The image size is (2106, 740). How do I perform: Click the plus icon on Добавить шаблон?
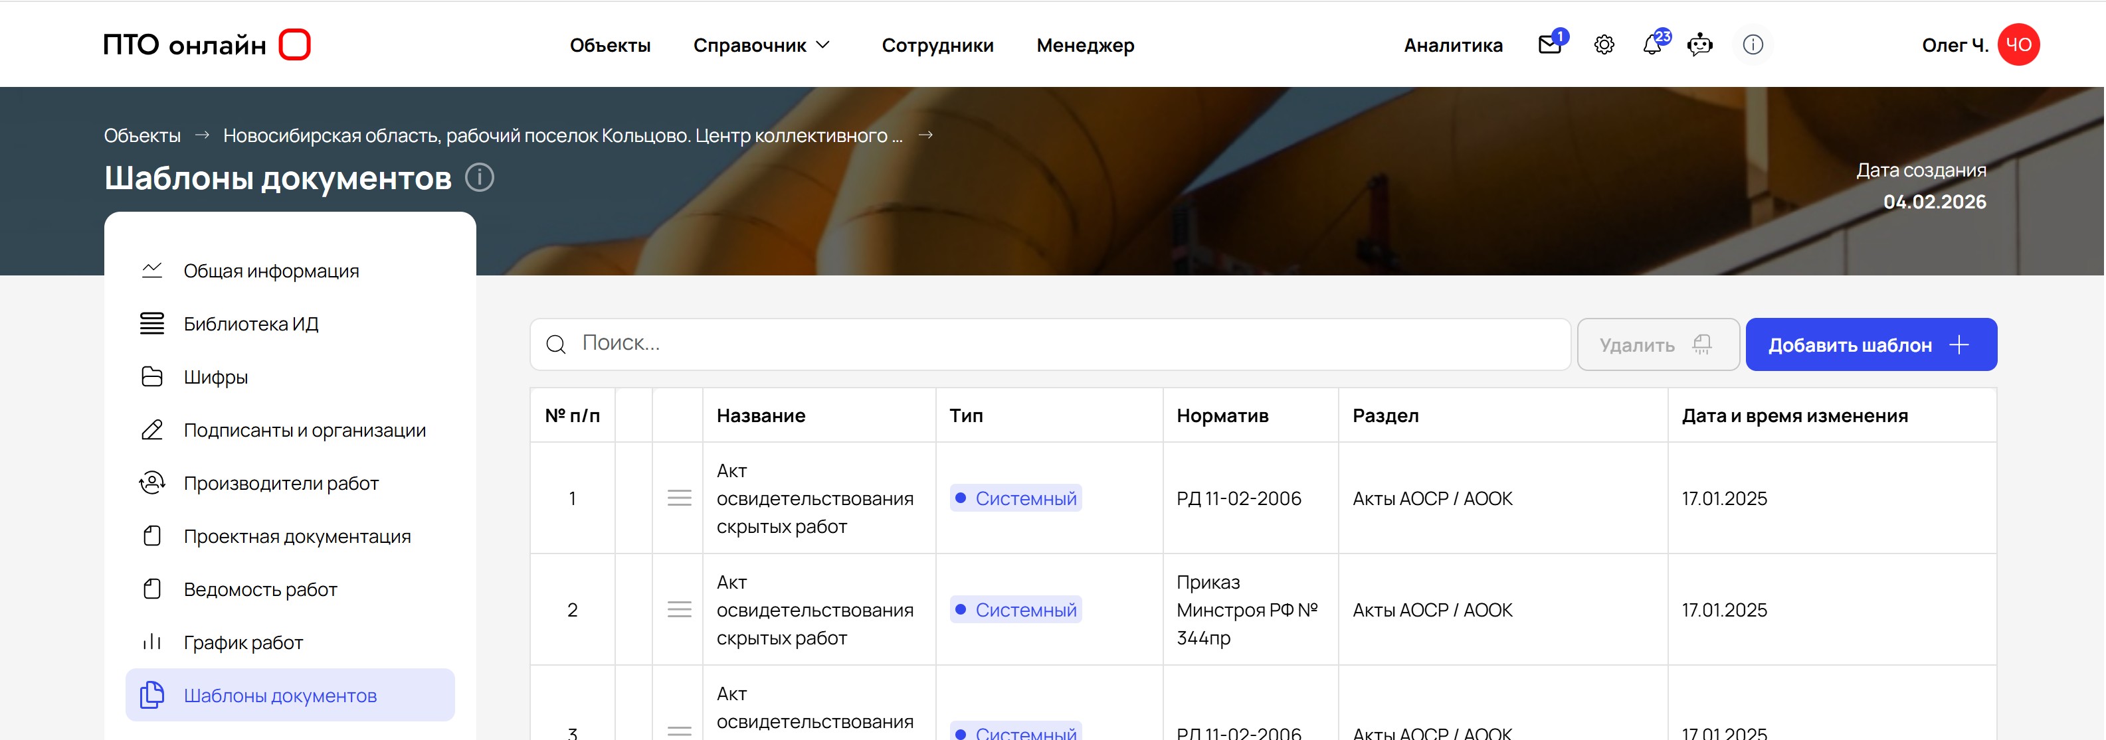[1959, 344]
